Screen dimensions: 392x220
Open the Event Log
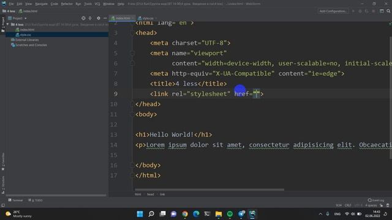pos(376,200)
